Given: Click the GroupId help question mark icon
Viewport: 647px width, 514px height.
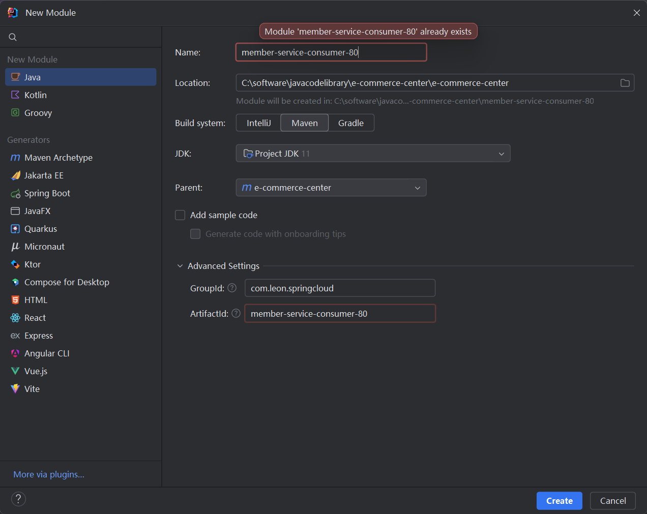Looking at the screenshot, I should click(232, 288).
